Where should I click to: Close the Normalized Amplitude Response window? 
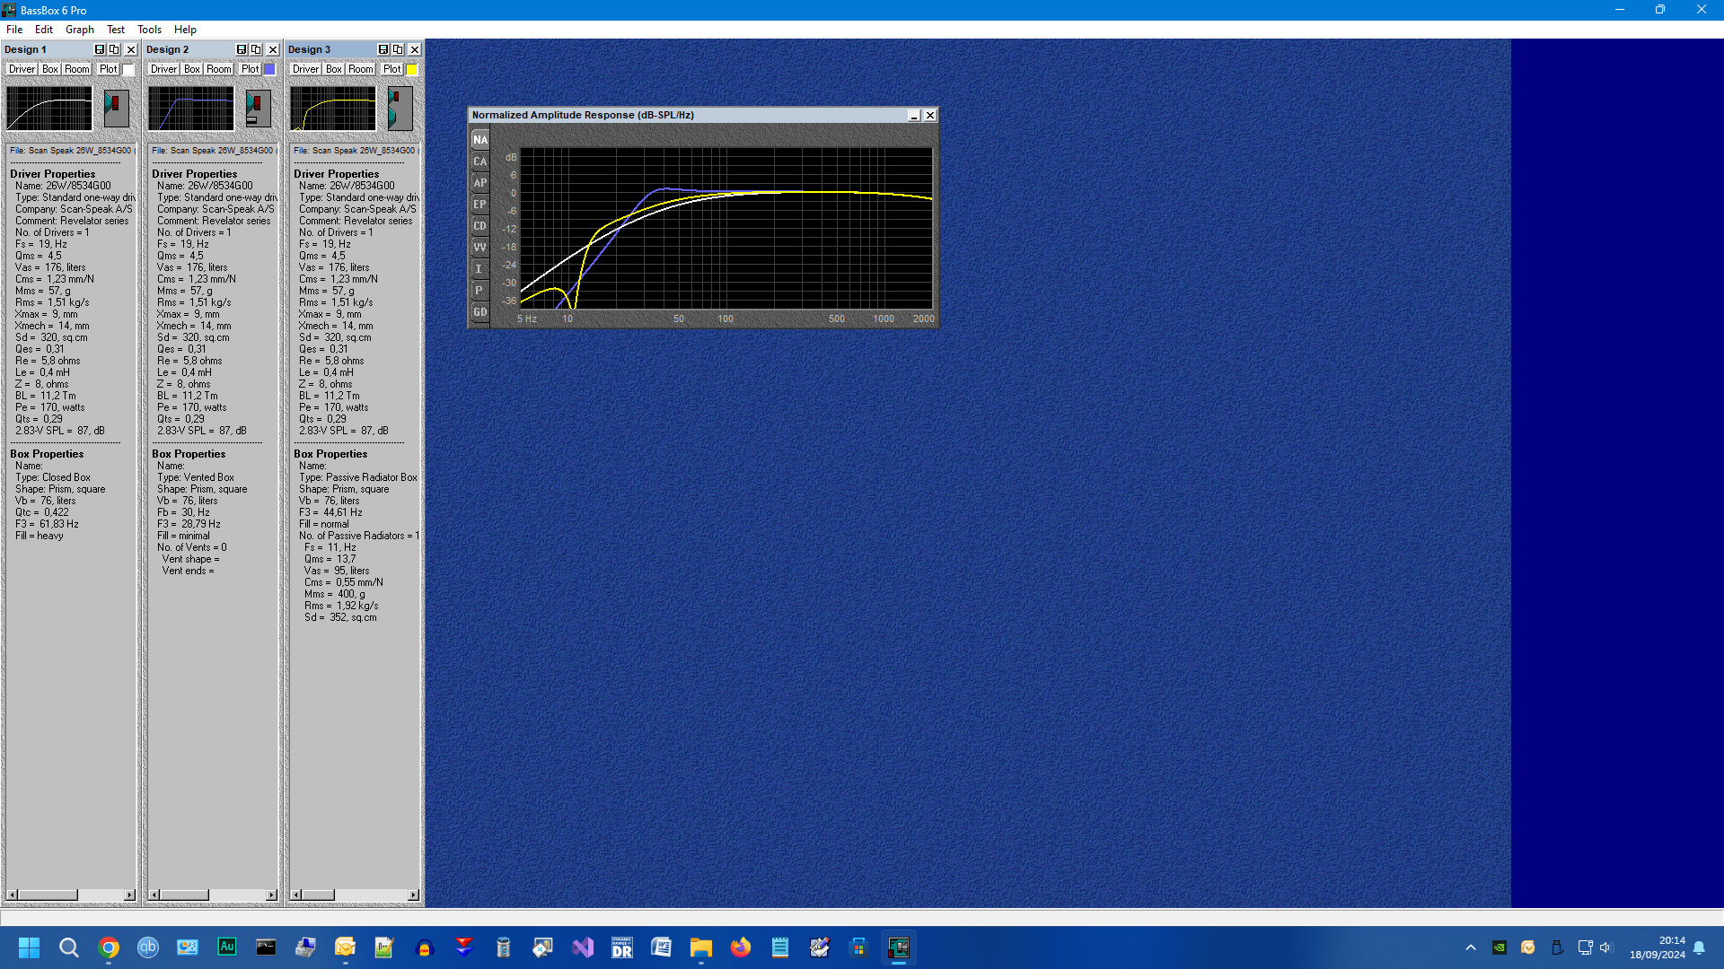click(x=930, y=116)
